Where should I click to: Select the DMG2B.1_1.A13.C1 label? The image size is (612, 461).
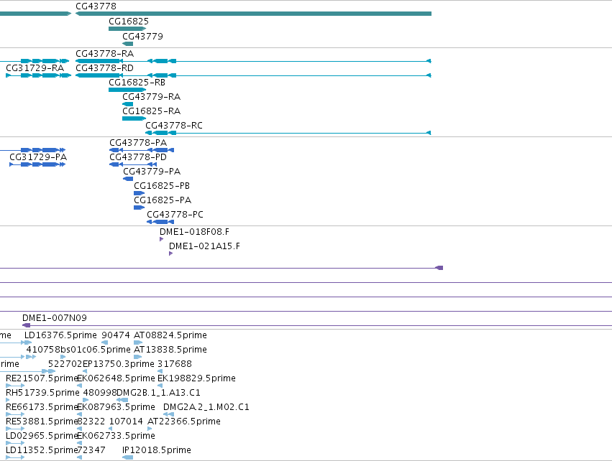[x=158, y=393]
